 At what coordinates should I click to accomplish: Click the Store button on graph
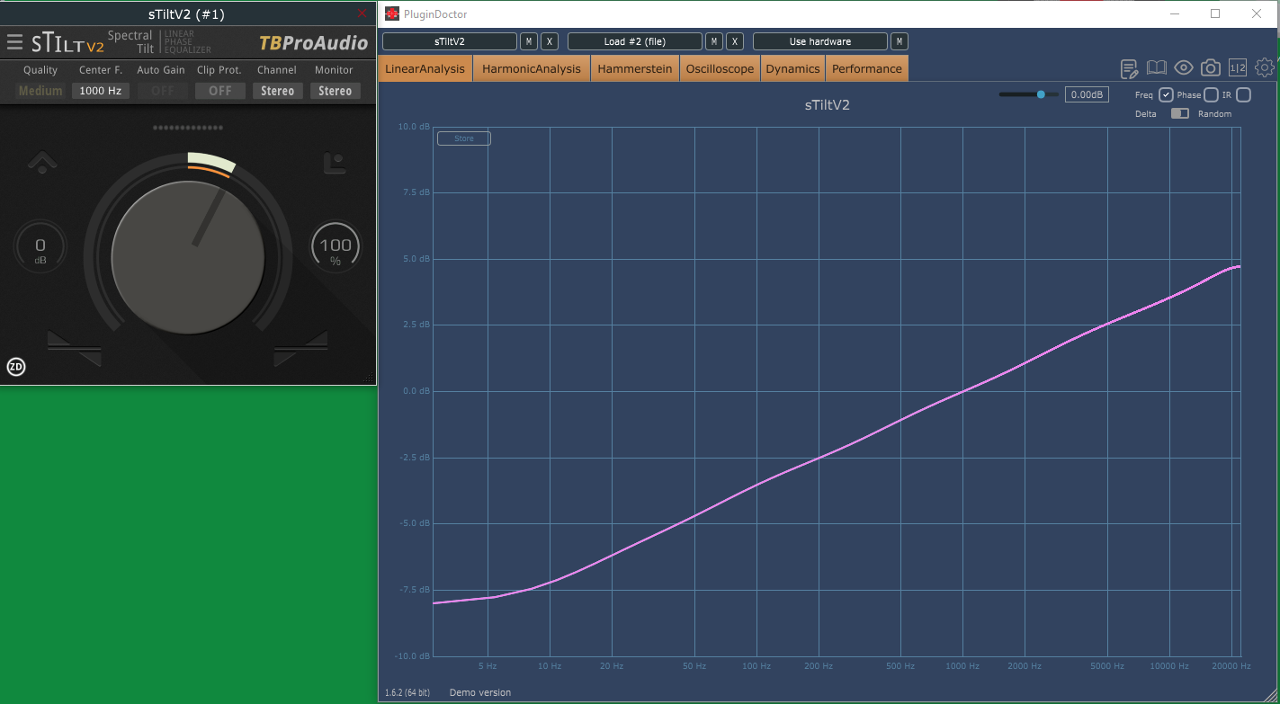tap(463, 138)
